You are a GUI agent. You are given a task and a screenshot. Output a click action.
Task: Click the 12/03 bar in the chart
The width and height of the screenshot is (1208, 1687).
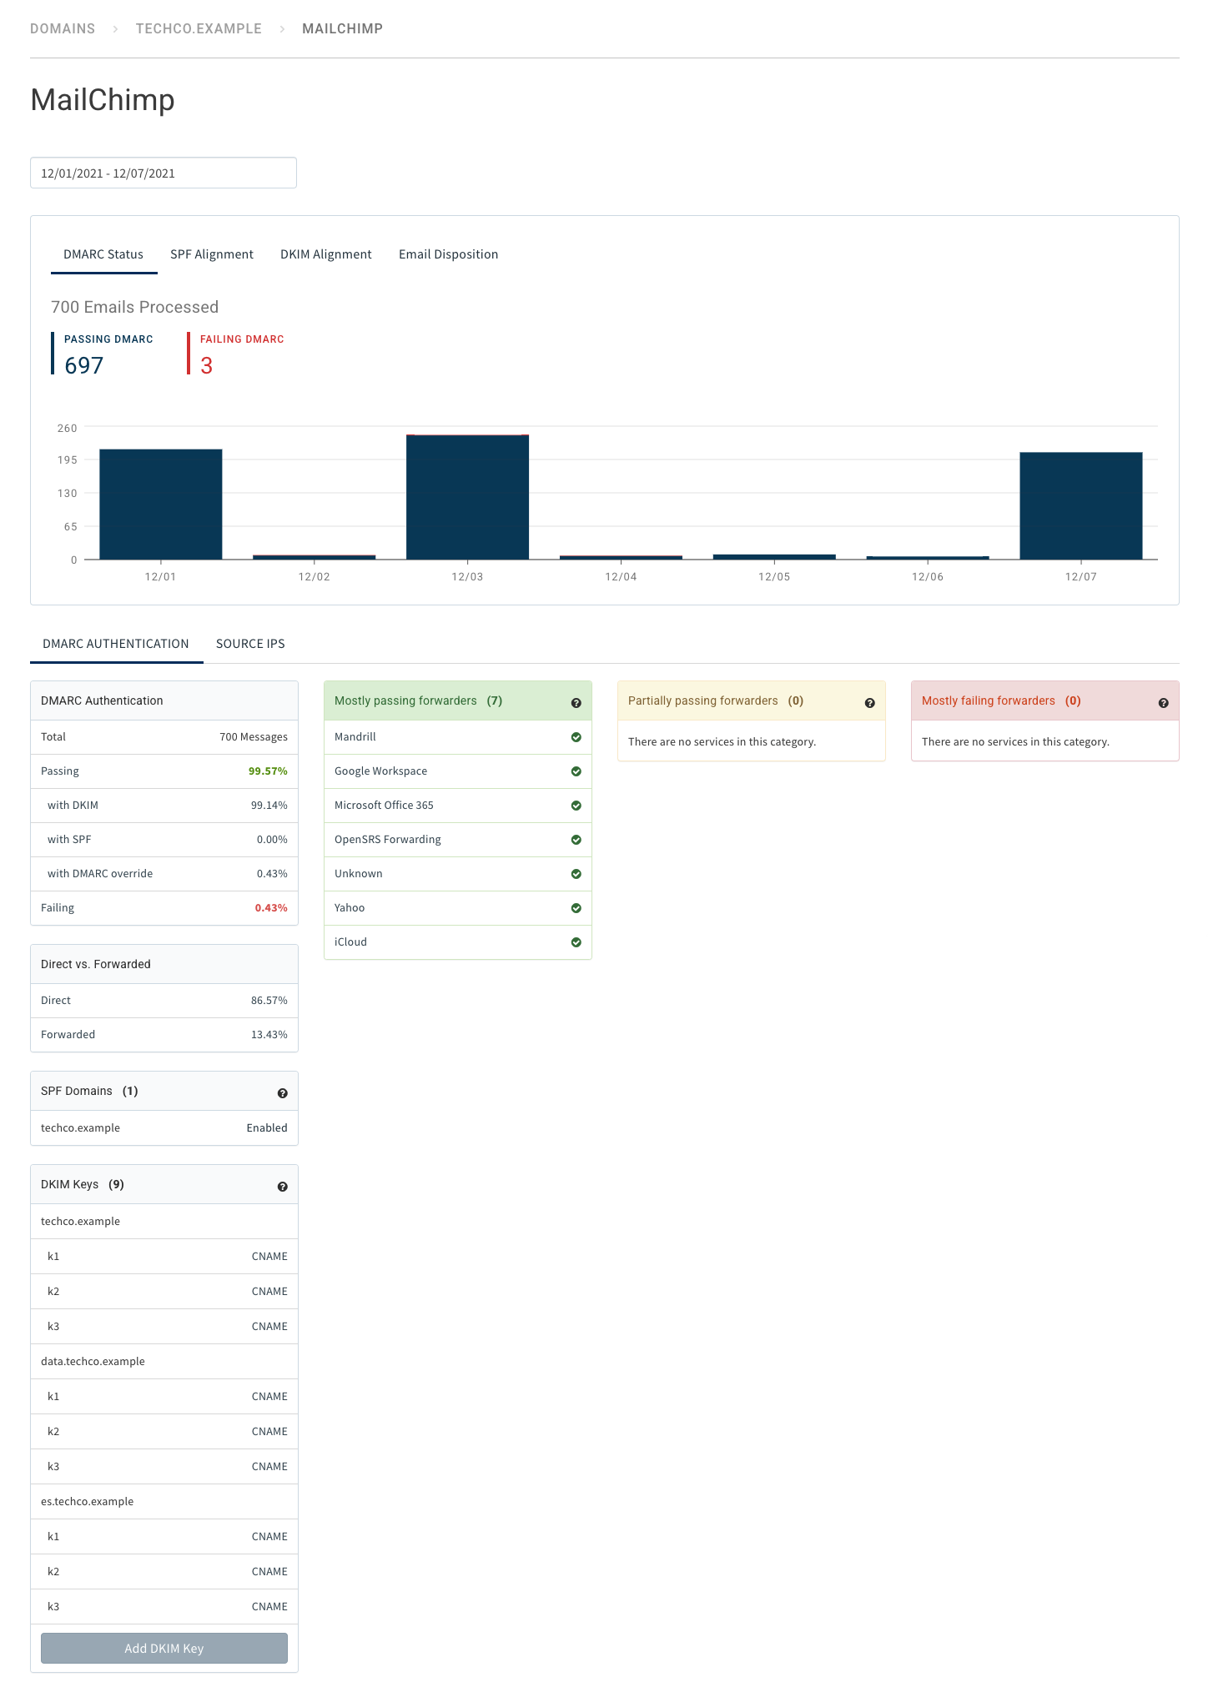pos(467,497)
